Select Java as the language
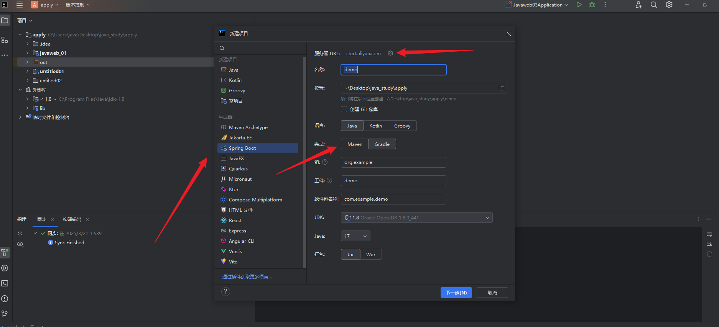Screen dimensions: 719x327 tap(352, 126)
